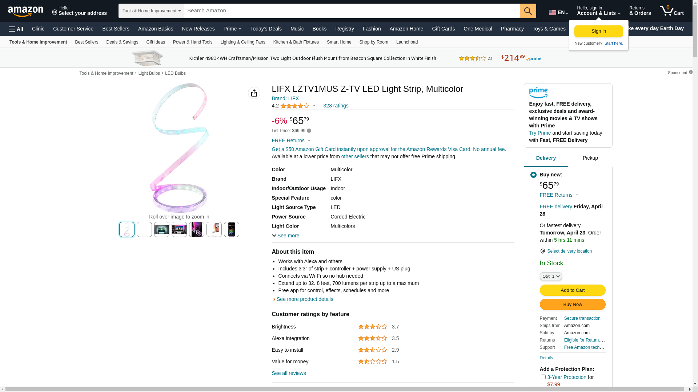Image resolution: width=698 pixels, height=392 pixels.
Task: Open the Qty quantity dropdown
Action: tap(551, 276)
